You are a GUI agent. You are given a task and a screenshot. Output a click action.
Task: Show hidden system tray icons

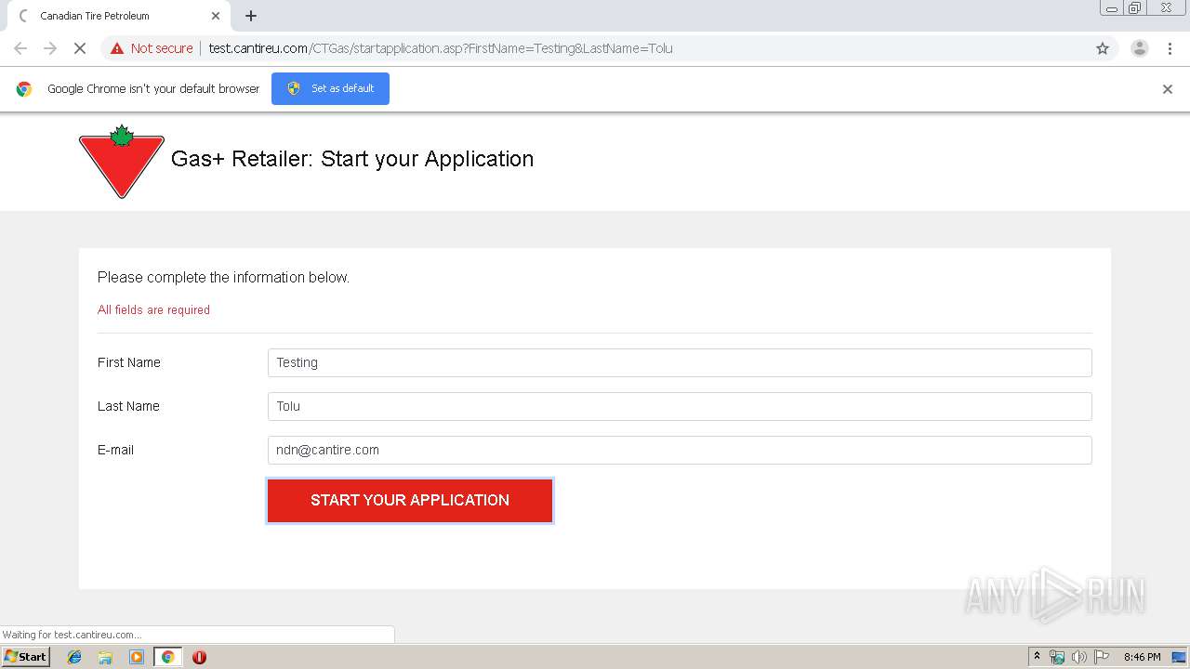[x=1037, y=657]
